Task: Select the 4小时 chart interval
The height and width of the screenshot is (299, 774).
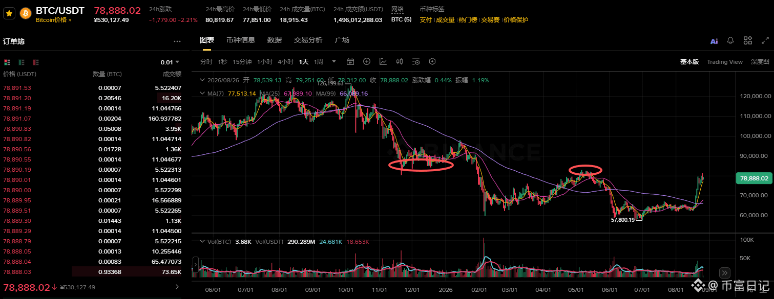Action: [x=285, y=62]
